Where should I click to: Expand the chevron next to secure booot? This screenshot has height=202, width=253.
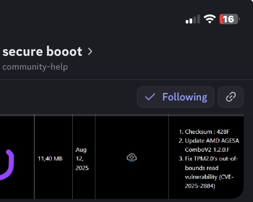click(x=90, y=51)
